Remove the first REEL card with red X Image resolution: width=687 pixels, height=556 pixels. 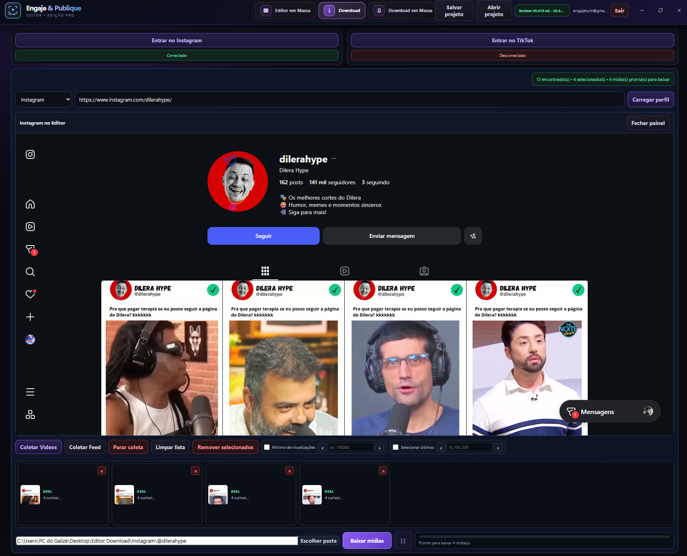coord(102,471)
